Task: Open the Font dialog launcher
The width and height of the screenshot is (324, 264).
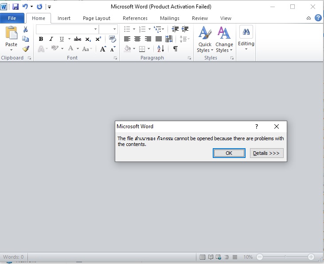Action: tap(115, 58)
